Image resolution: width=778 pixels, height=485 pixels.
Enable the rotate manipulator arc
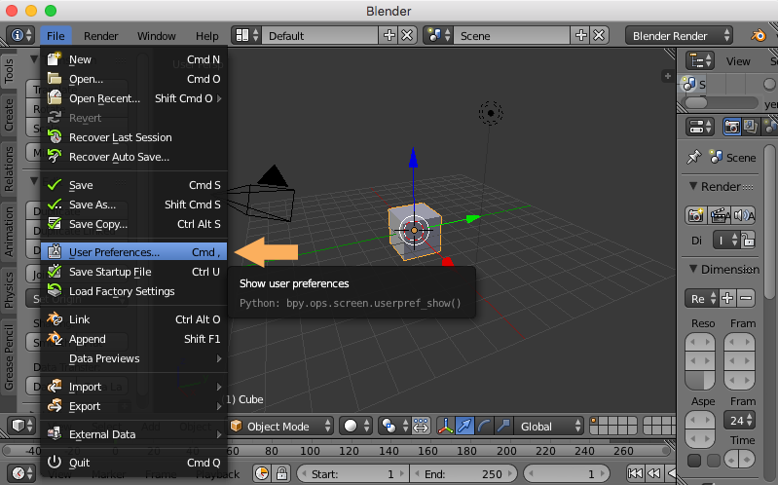[x=484, y=426]
